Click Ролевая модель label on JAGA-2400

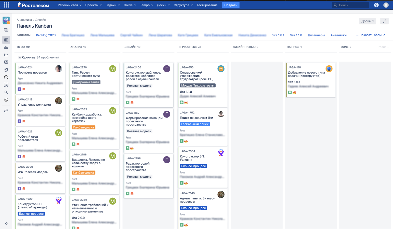139,86
